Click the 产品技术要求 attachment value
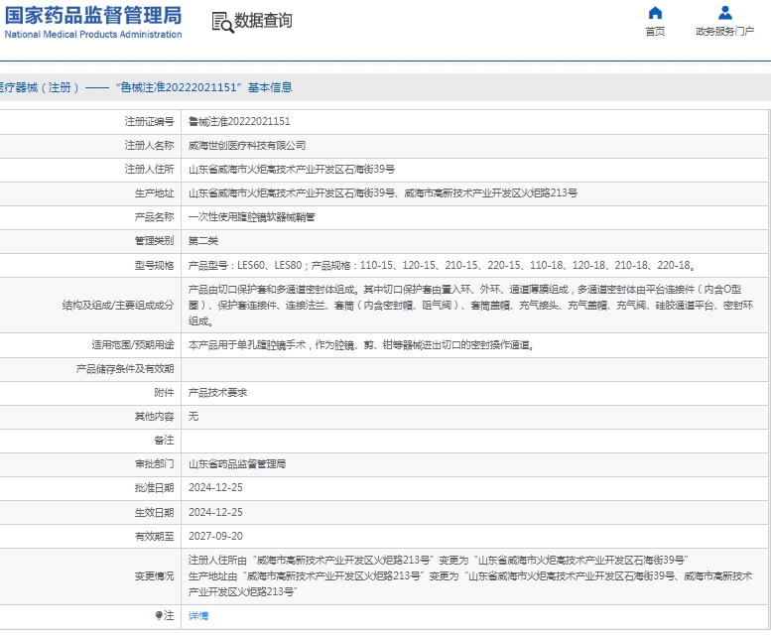Image resolution: width=771 pixels, height=635 pixels. click(x=218, y=393)
